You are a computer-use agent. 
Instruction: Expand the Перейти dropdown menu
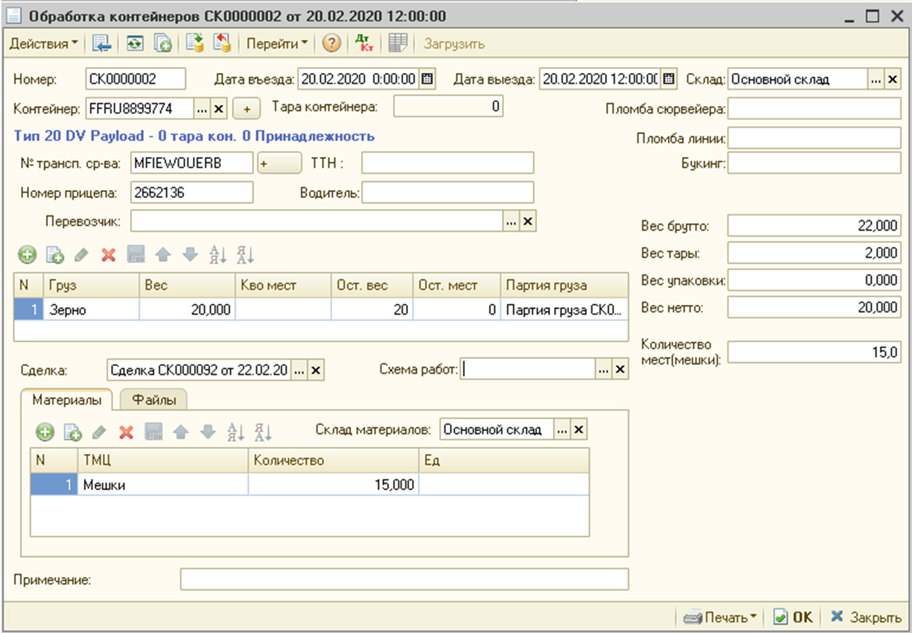click(x=276, y=44)
